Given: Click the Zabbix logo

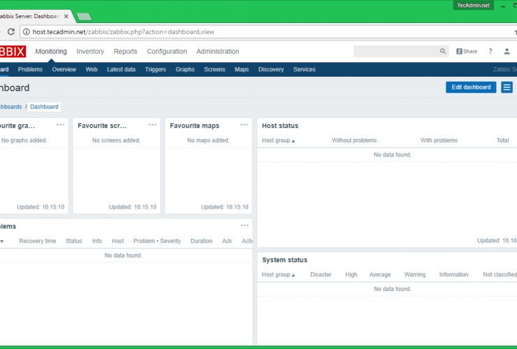Looking at the screenshot, I should pos(13,52).
